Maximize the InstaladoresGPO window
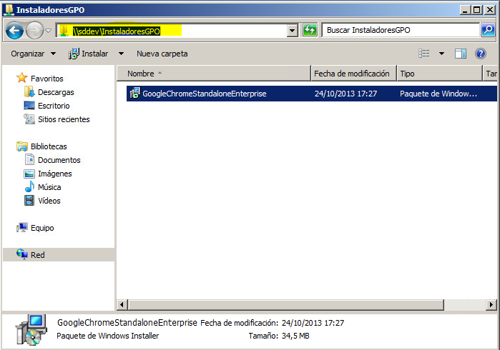This screenshot has width=500, height=350. coord(477,10)
